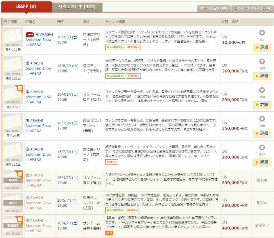The width and height of the screenshot is (274, 238).
Task: Click the 枚数・価格 column header
Action: 230,22
